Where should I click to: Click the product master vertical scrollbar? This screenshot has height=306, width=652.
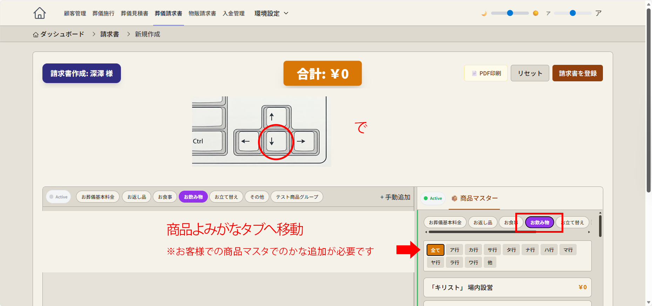(600, 226)
